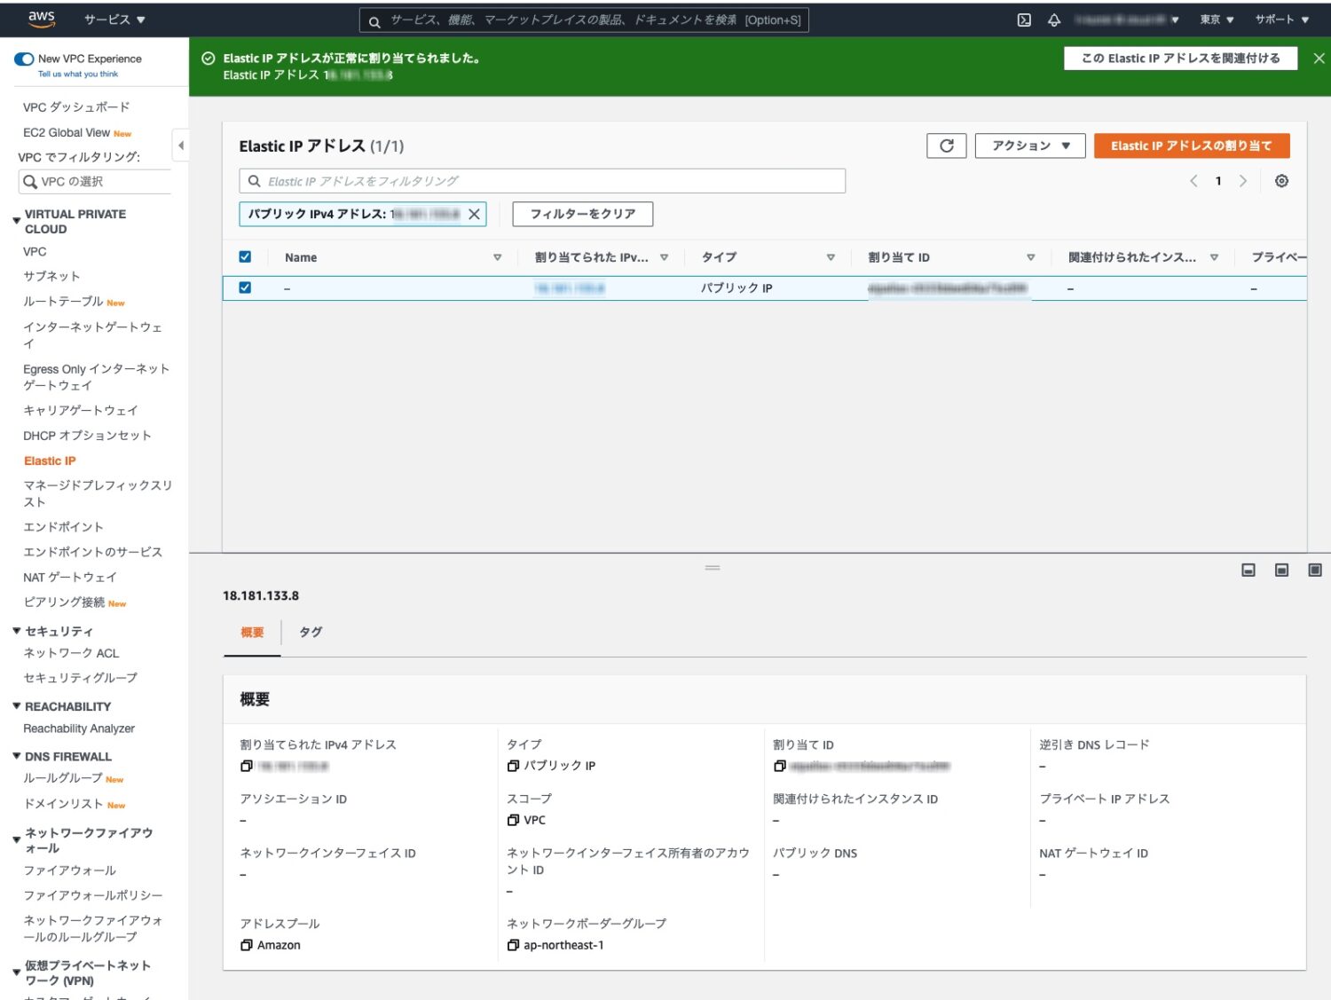Open the 東京 region dropdown

click(1217, 20)
